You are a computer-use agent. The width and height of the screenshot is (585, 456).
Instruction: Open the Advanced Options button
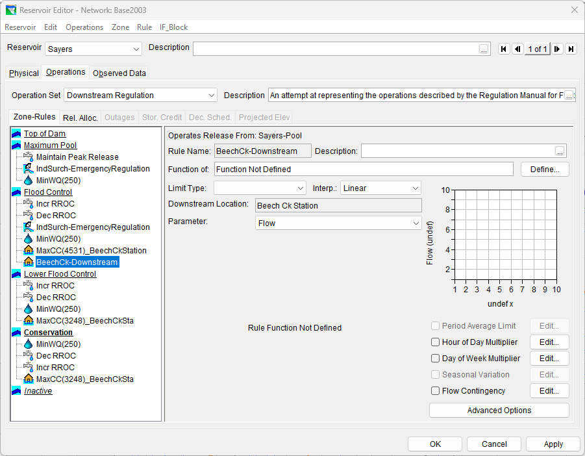tap(499, 411)
